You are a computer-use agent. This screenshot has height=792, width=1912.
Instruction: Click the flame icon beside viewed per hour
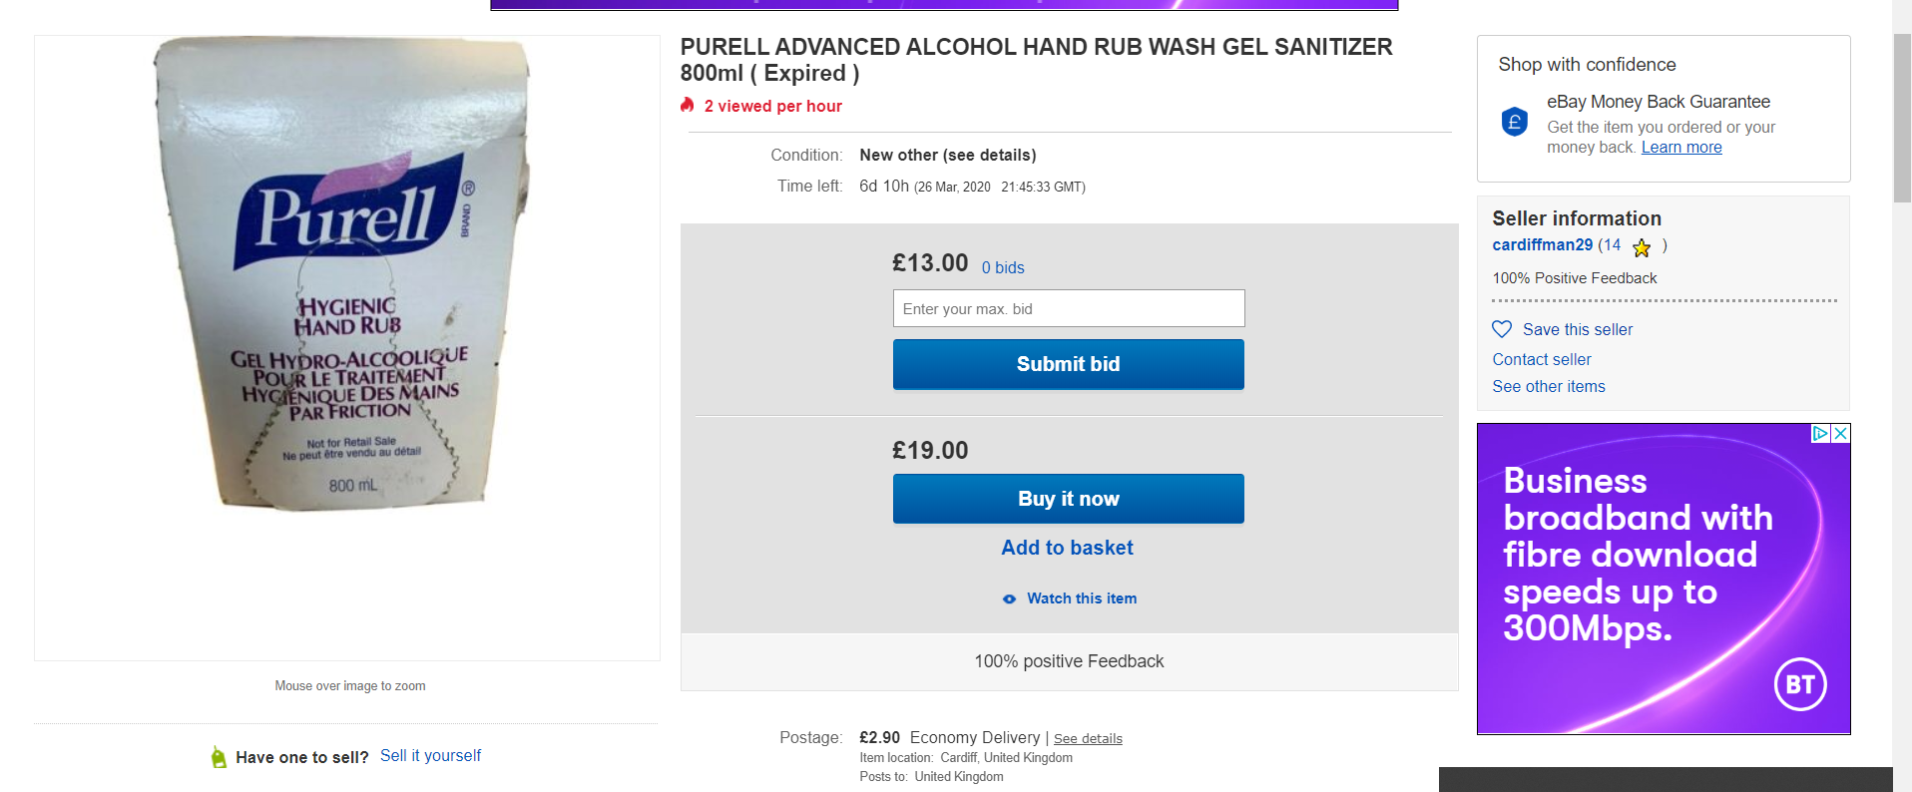pyautogui.click(x=686, y=105)
